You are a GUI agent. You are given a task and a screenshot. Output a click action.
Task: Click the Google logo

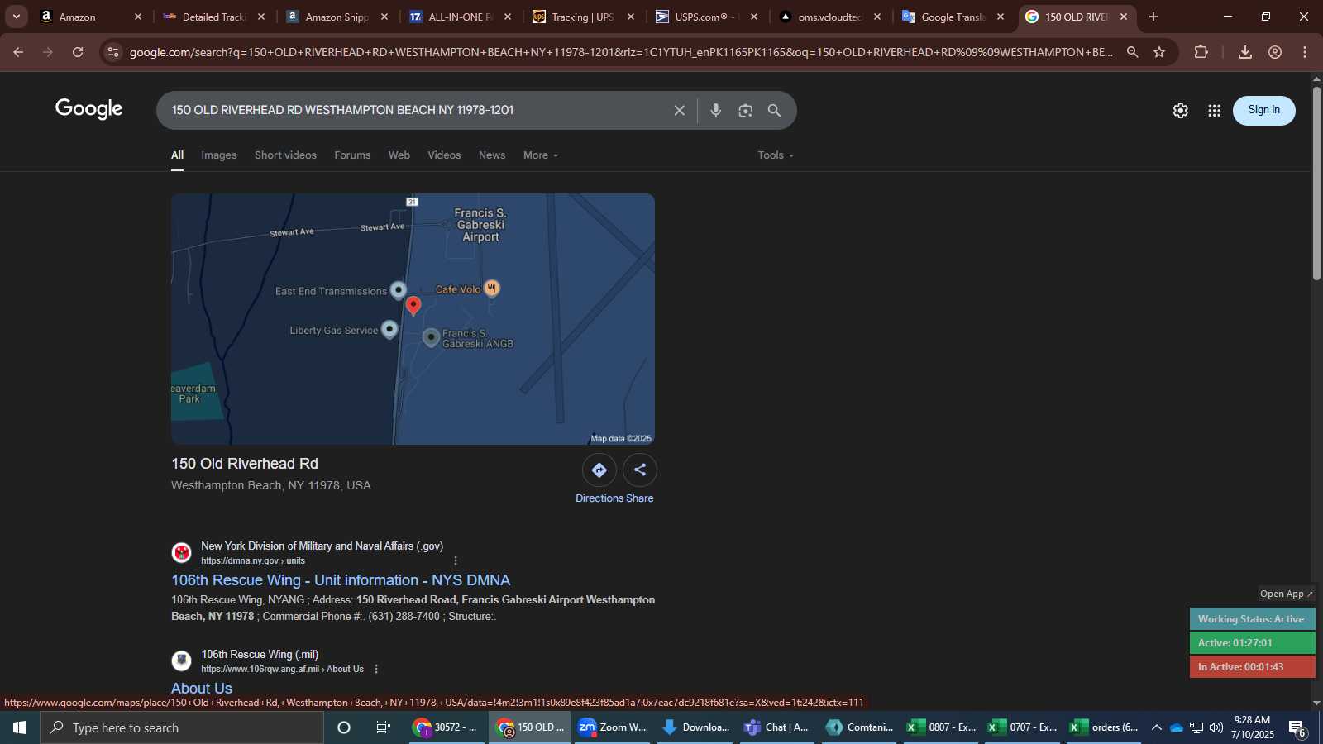click(x=89, y=109)
